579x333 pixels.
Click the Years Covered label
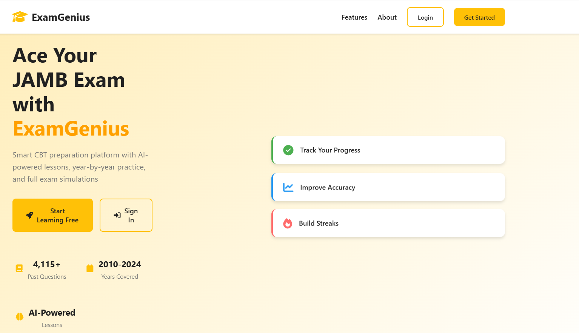point(120,277)
